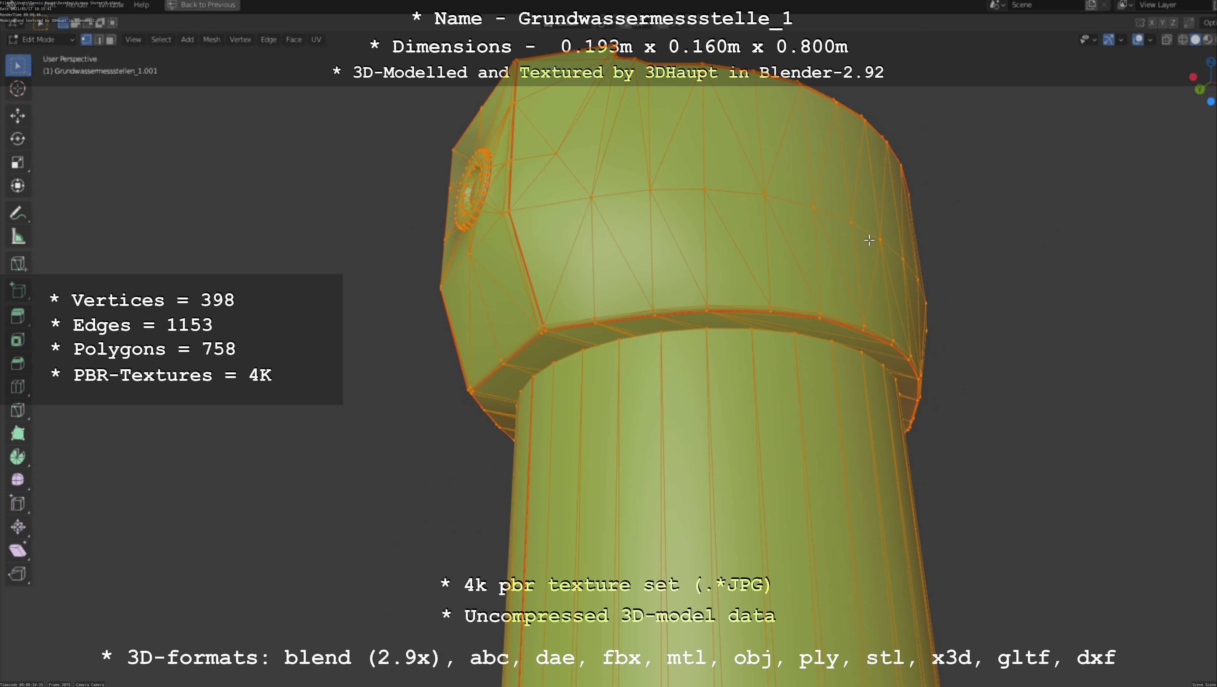1217x687 pixels.
Task: Select the Knife tool
Action: click(x=18, y=410)
